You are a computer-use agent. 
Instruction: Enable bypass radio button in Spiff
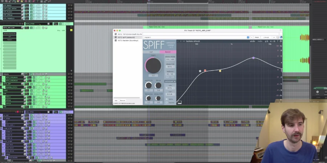pyautogui.click(x=167, y=103)
